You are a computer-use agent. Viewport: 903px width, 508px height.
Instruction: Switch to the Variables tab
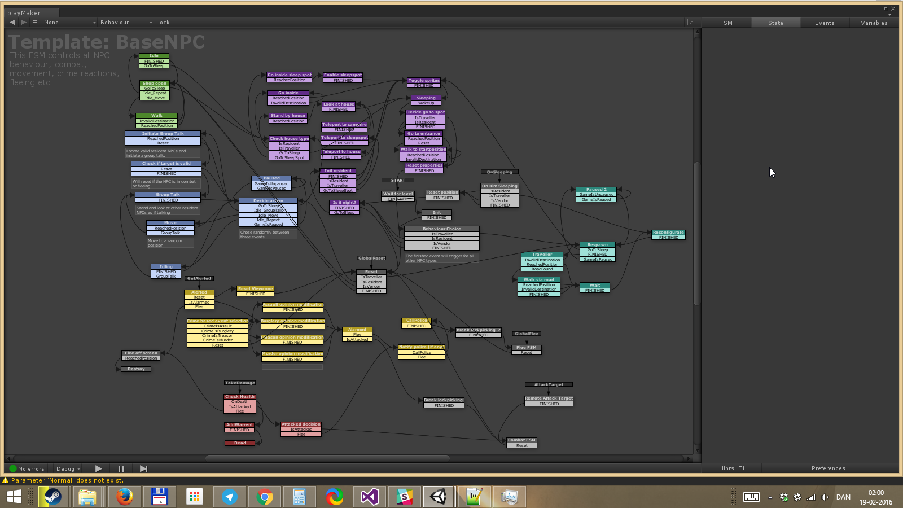(874, 23)
